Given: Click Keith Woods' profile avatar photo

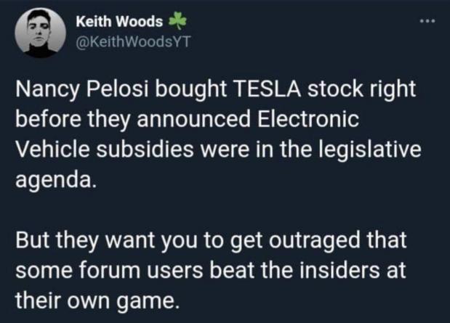Looking at the screenshot, I should coord(41,33).
